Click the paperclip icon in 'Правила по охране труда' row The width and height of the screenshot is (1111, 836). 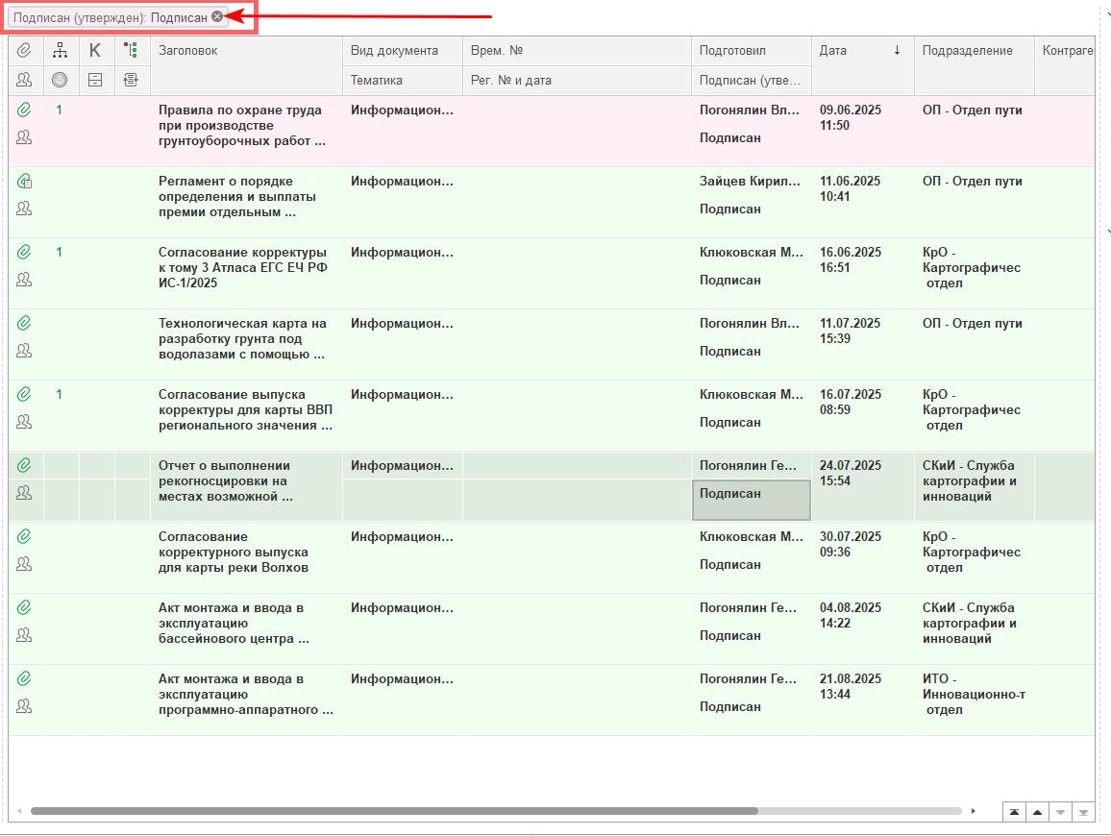[25, 111]
